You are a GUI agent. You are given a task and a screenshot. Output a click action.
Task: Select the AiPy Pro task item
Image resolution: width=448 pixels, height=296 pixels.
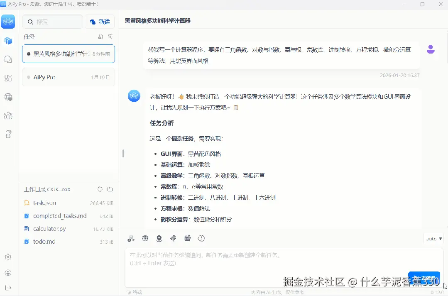(x=69, y=77)
